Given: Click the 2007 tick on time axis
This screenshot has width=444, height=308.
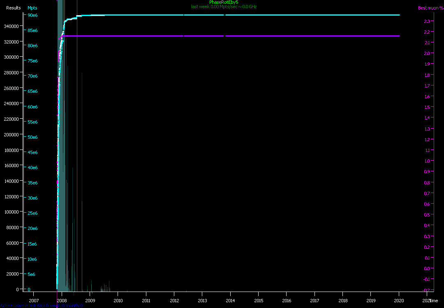Looking at the screenshot, I should pos(33,301).
